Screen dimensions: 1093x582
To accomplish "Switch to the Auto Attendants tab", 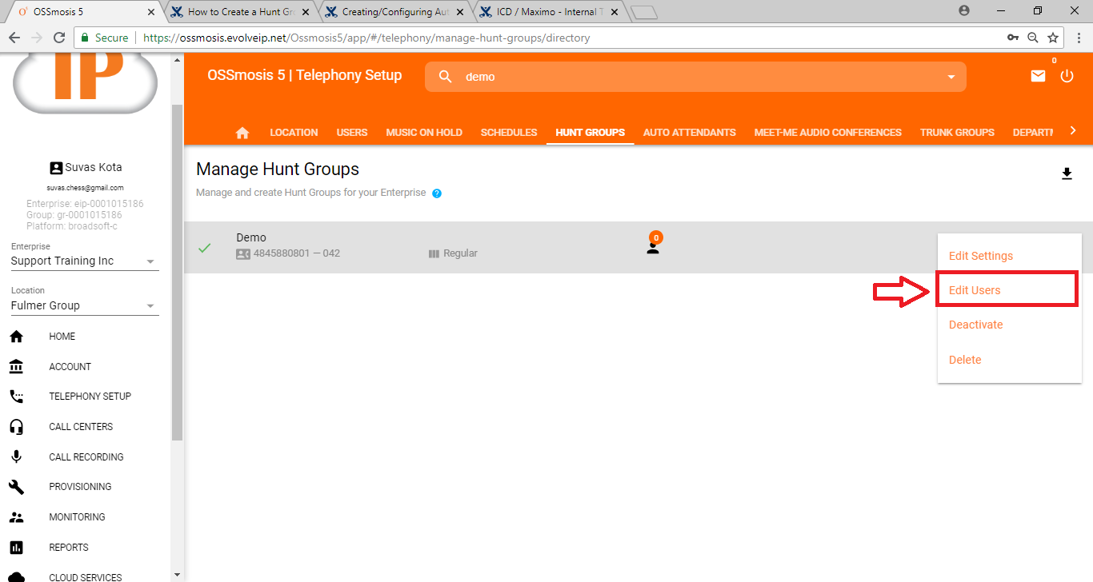I will pos(689,133).
